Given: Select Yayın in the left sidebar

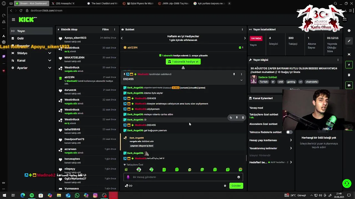Looking at the screenshot, I should (31, 31).
